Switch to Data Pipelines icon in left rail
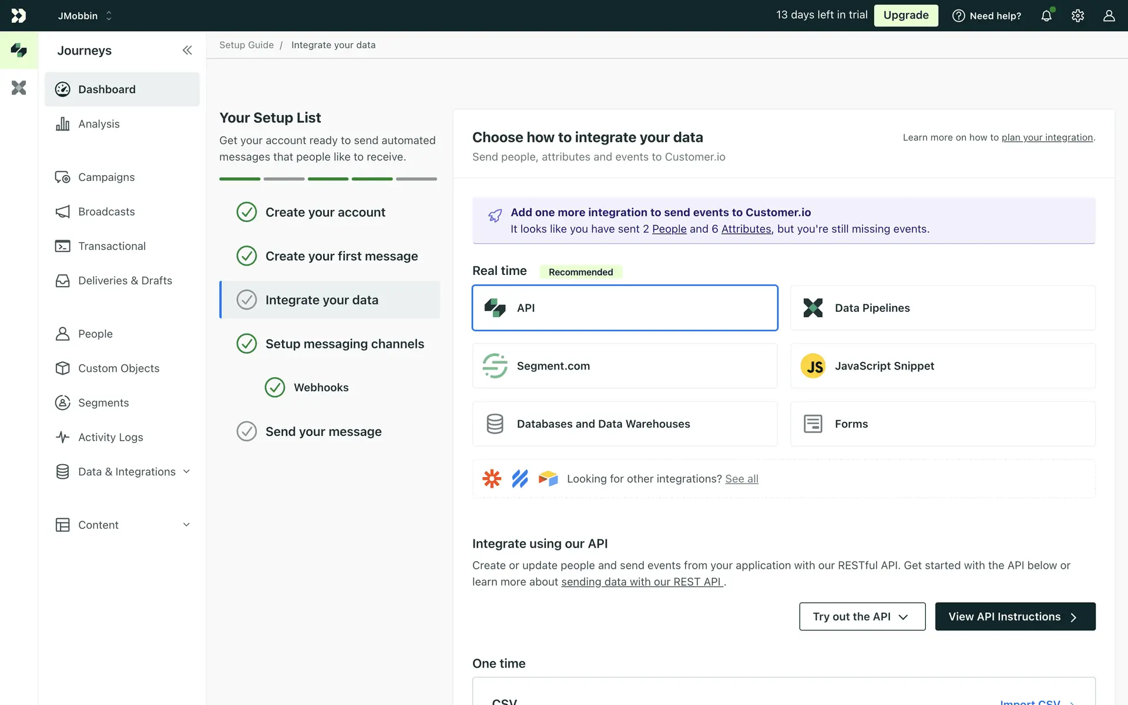Screen dimensions: 1128x705 (19, 88)
